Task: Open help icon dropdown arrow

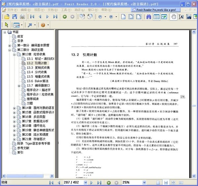Action: point(48,25)
